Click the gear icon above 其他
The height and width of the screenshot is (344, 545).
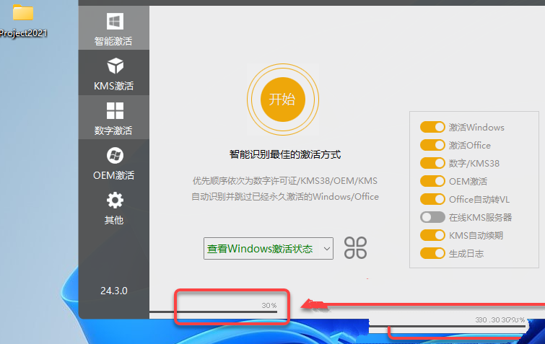(115, 200)
